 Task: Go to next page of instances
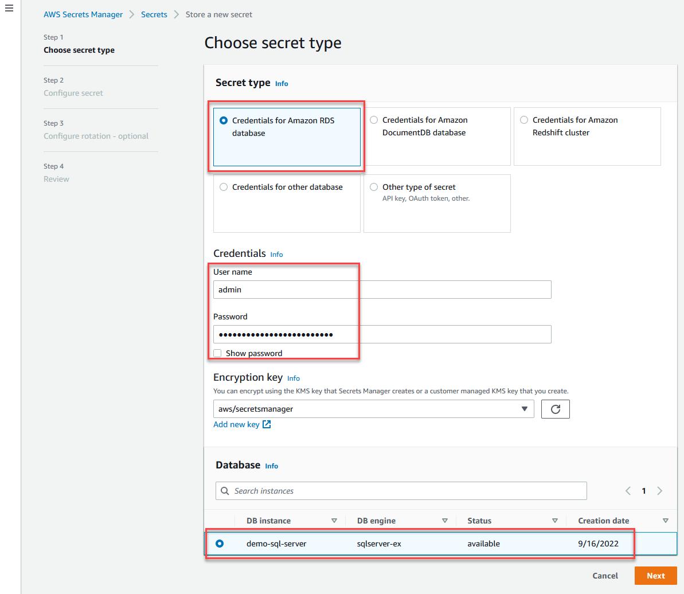tap(659, 491)
